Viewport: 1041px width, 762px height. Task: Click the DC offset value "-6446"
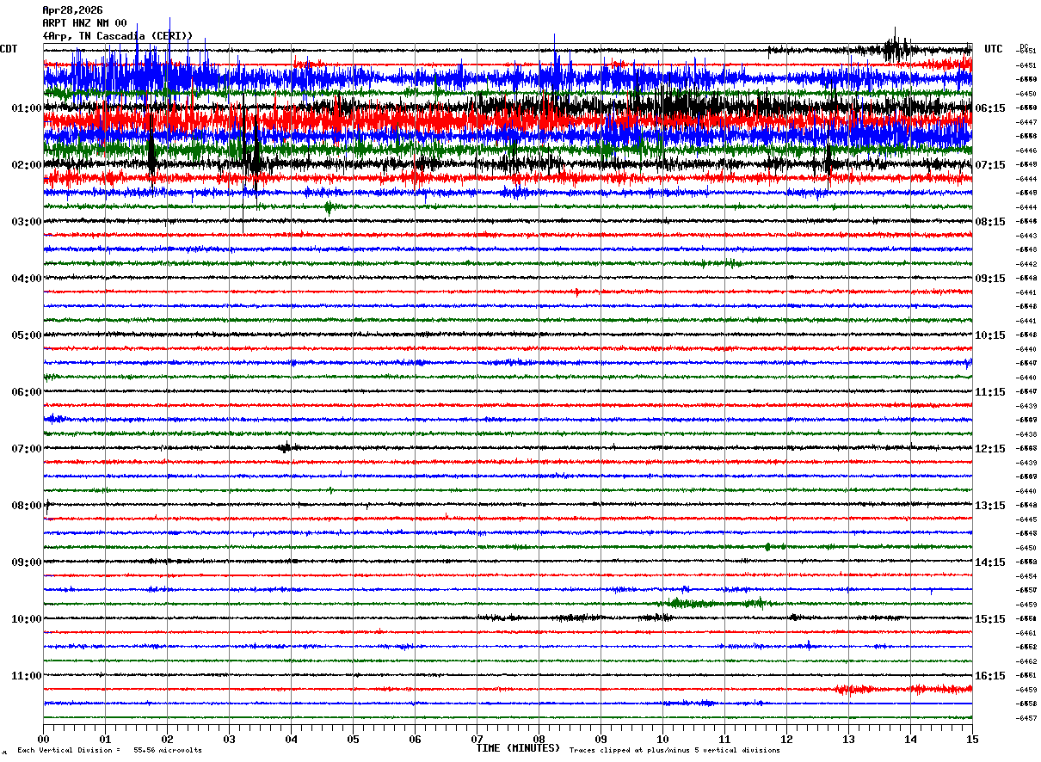pos(1026,151)
